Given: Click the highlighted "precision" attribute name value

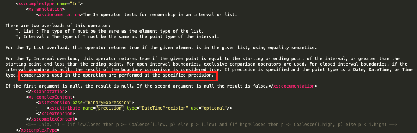Looking at the screenshot, I should pyautogui.click(x=110, y=108).
